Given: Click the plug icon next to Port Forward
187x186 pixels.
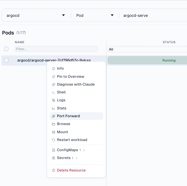Looking at the screenshot, I should (53, 116).
